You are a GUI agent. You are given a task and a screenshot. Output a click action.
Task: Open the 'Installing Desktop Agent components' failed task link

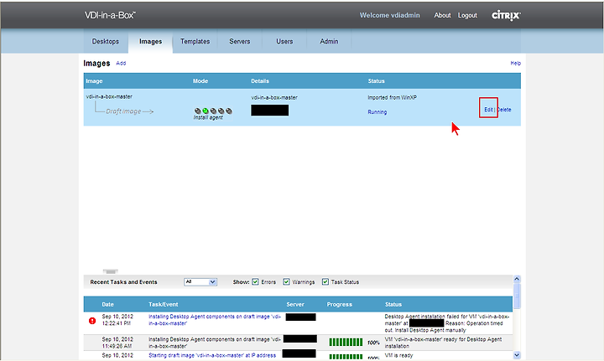(215, 320)
